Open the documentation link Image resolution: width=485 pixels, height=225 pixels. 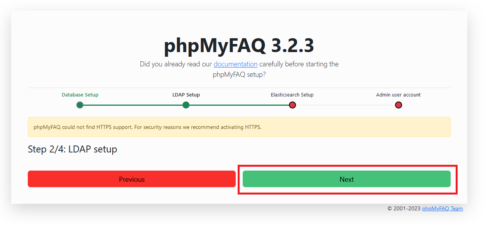pos(235,64)
